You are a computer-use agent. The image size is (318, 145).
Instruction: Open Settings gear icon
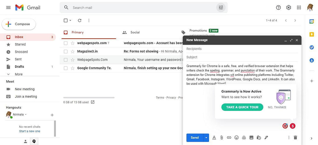pyautogui.click(x=288, y=8)
